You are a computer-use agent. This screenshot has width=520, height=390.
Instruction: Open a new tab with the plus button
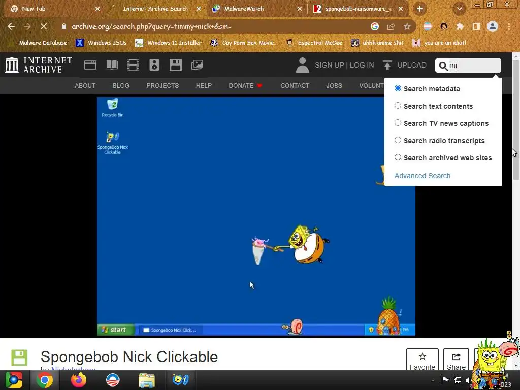[x=420, y=9]
